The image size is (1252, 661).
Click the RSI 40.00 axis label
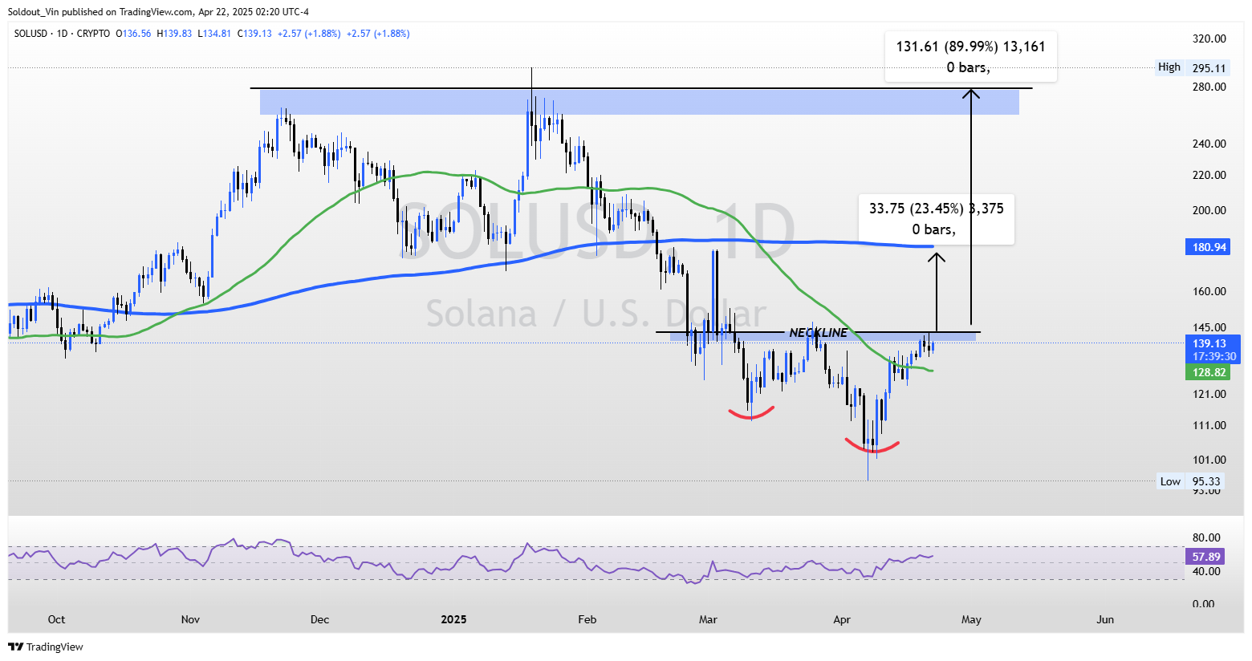(x=1206, y=571)
